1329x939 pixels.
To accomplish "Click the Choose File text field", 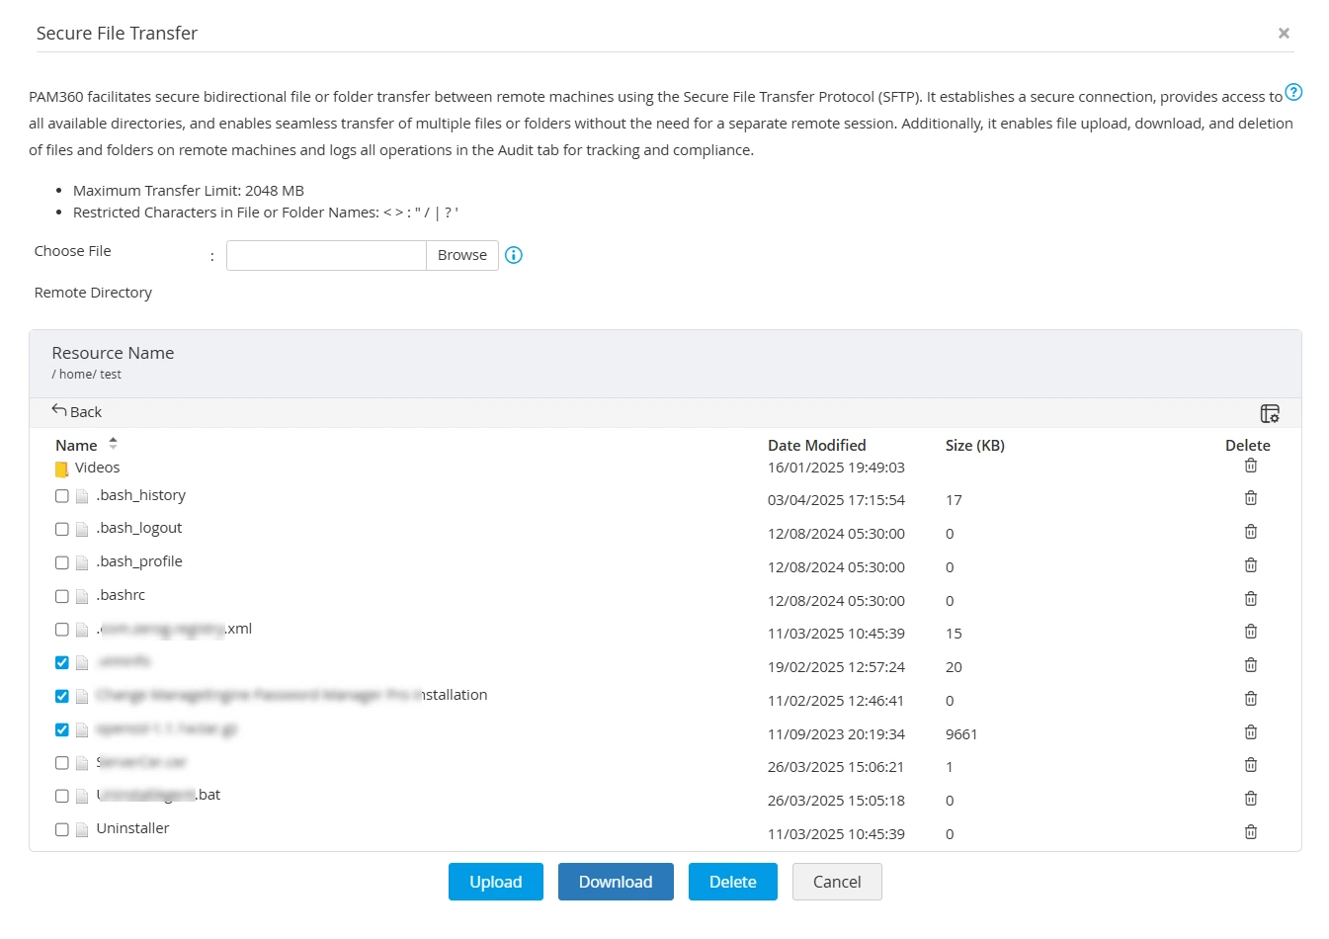I will point(326,255).
